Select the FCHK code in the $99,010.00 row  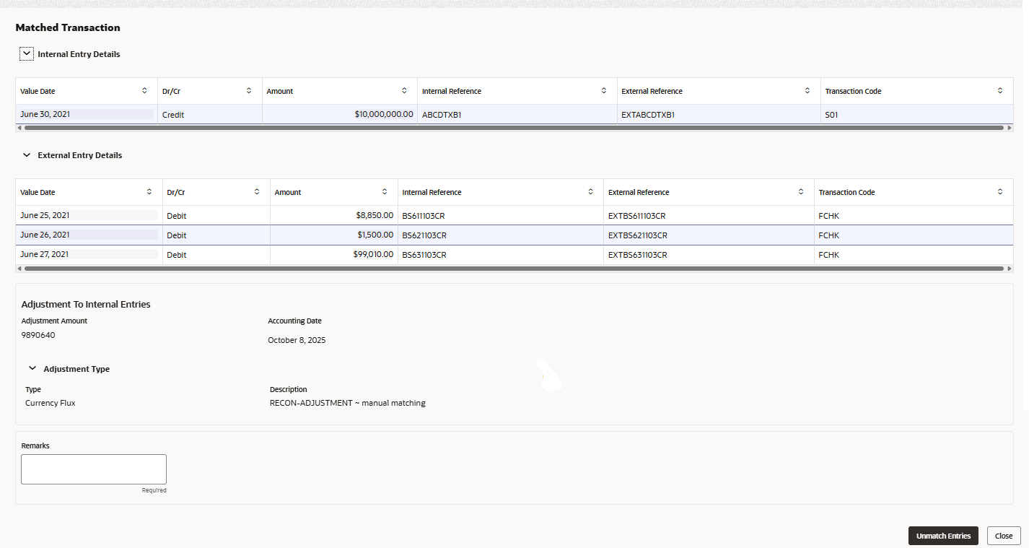[914, 254]
